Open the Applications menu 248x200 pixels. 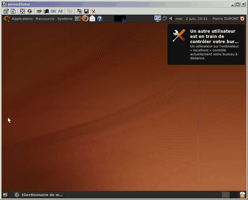22,19
